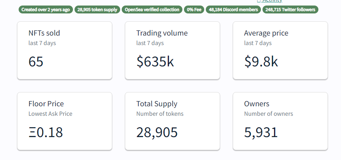
Task: Open the '48,184 Discord members' badge
Action: coord(233,9)
